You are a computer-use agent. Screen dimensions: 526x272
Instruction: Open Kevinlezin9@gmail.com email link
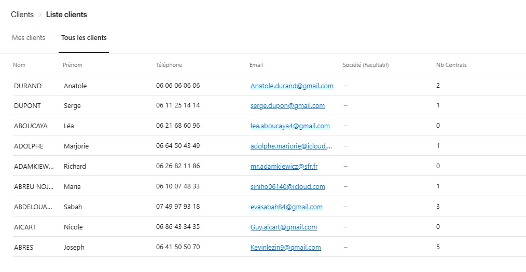[285, 248]
